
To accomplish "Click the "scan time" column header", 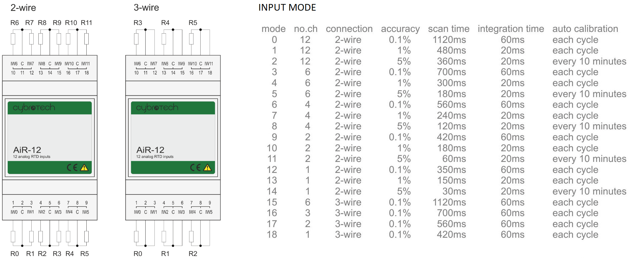I will pyautogui.click(x=449, y=29).
